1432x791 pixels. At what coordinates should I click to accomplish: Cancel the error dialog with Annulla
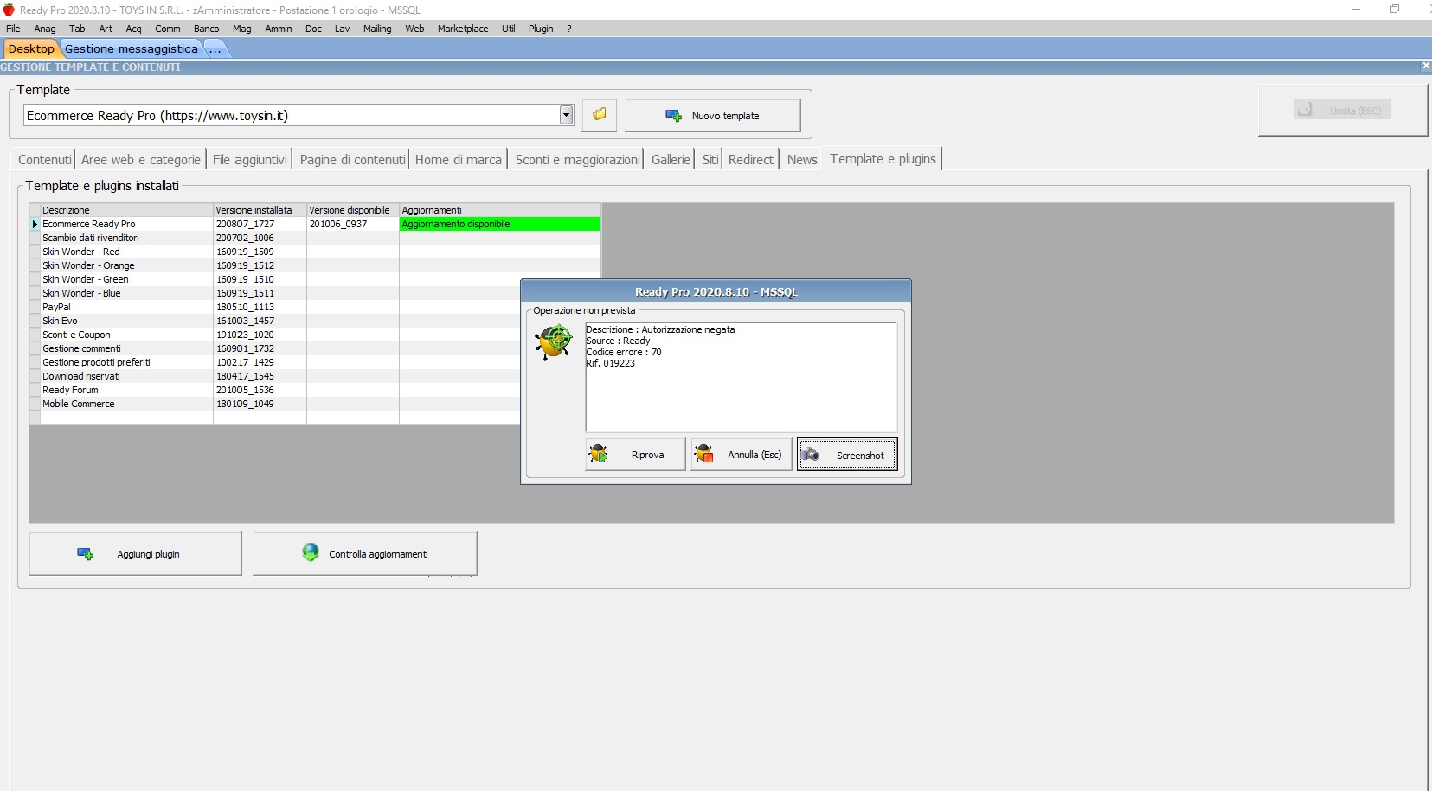[741, 454]
